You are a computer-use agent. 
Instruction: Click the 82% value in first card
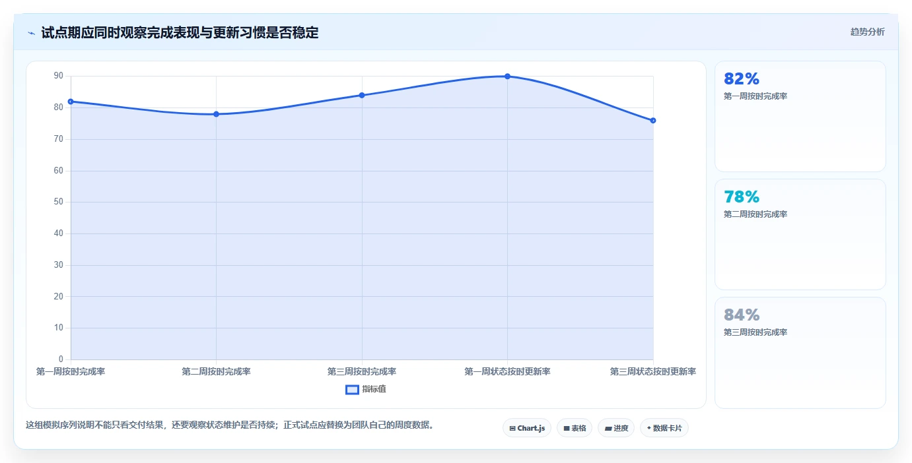click(742, 79)
